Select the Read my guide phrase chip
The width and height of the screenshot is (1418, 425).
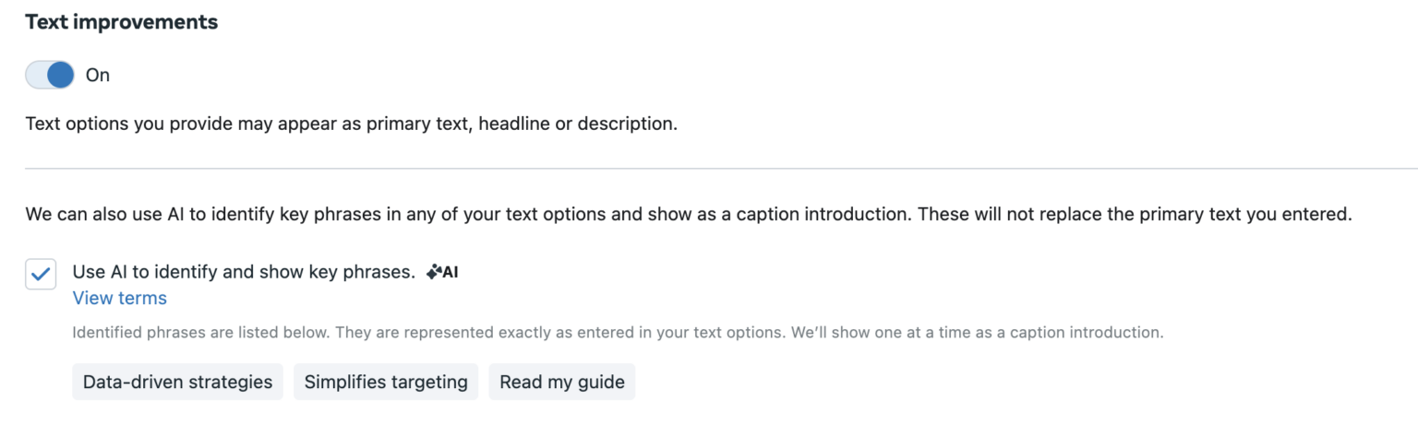click(x=562, y=382)
